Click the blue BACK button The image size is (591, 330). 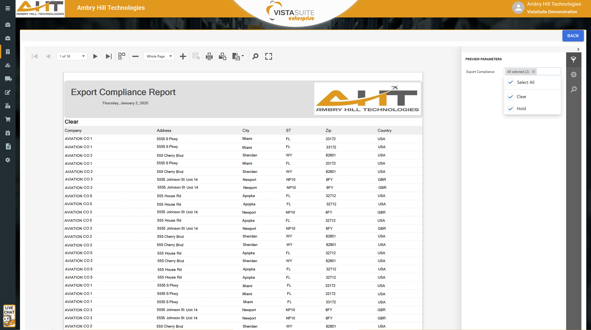point(573,36)
